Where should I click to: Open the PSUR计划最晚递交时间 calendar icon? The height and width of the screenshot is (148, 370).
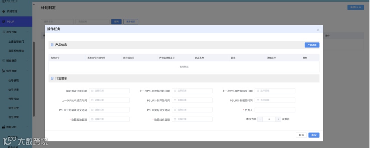(92, 110)
